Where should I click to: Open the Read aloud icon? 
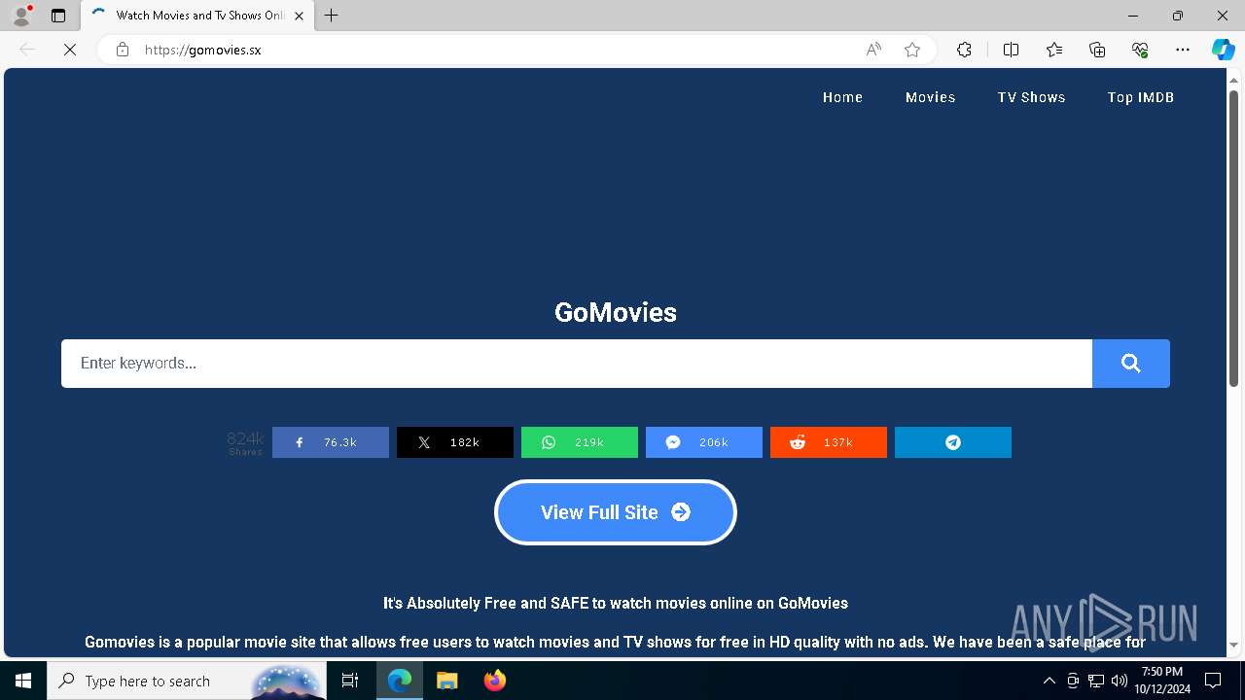point(873,50)
